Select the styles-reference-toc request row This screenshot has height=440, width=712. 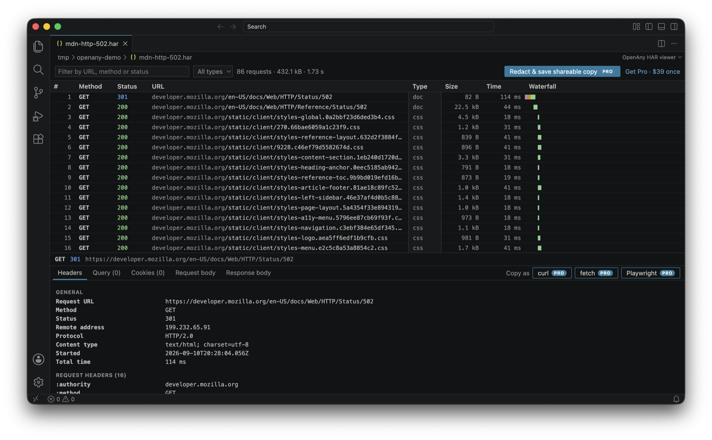click(x=367, y=177)
